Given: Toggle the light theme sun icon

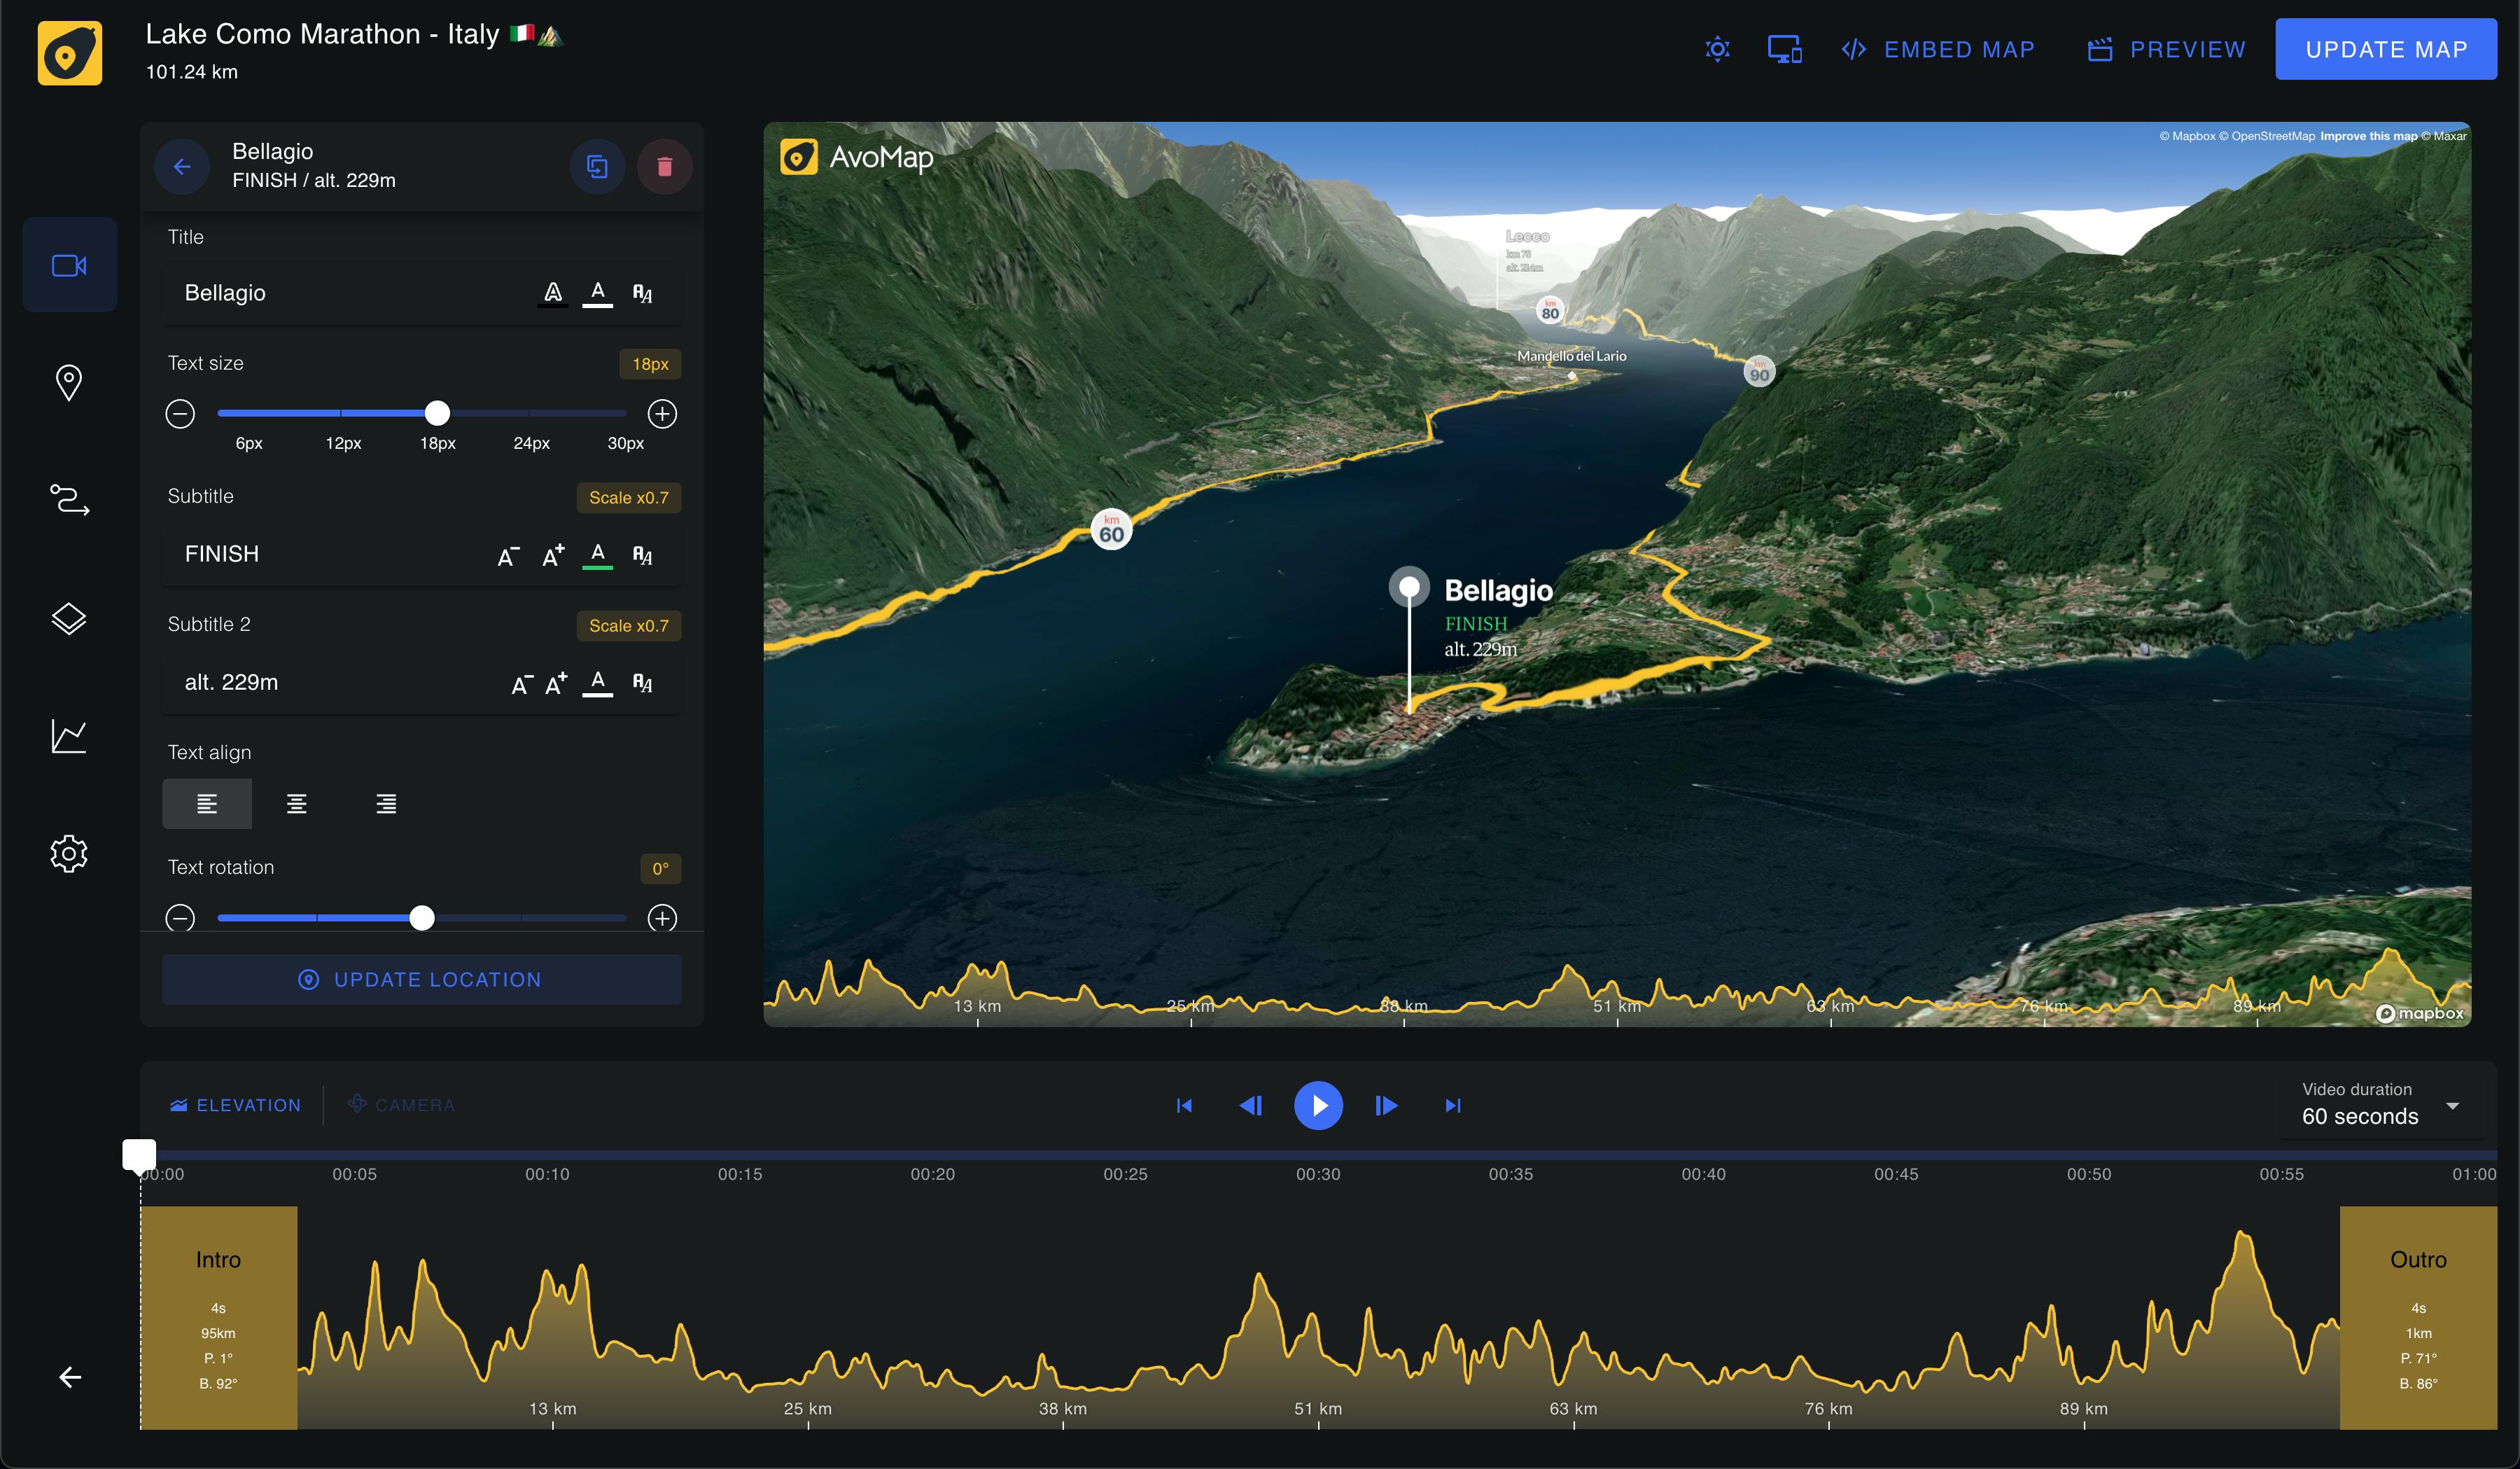Looking at the screenshot, I should [x=1717, y=49].
